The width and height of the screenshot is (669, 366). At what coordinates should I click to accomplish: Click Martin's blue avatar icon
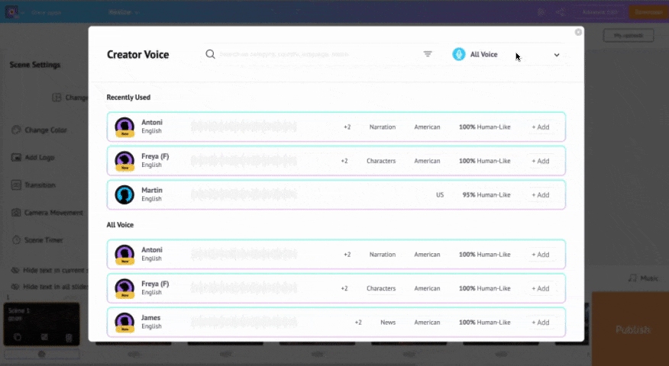pos(124,194)
